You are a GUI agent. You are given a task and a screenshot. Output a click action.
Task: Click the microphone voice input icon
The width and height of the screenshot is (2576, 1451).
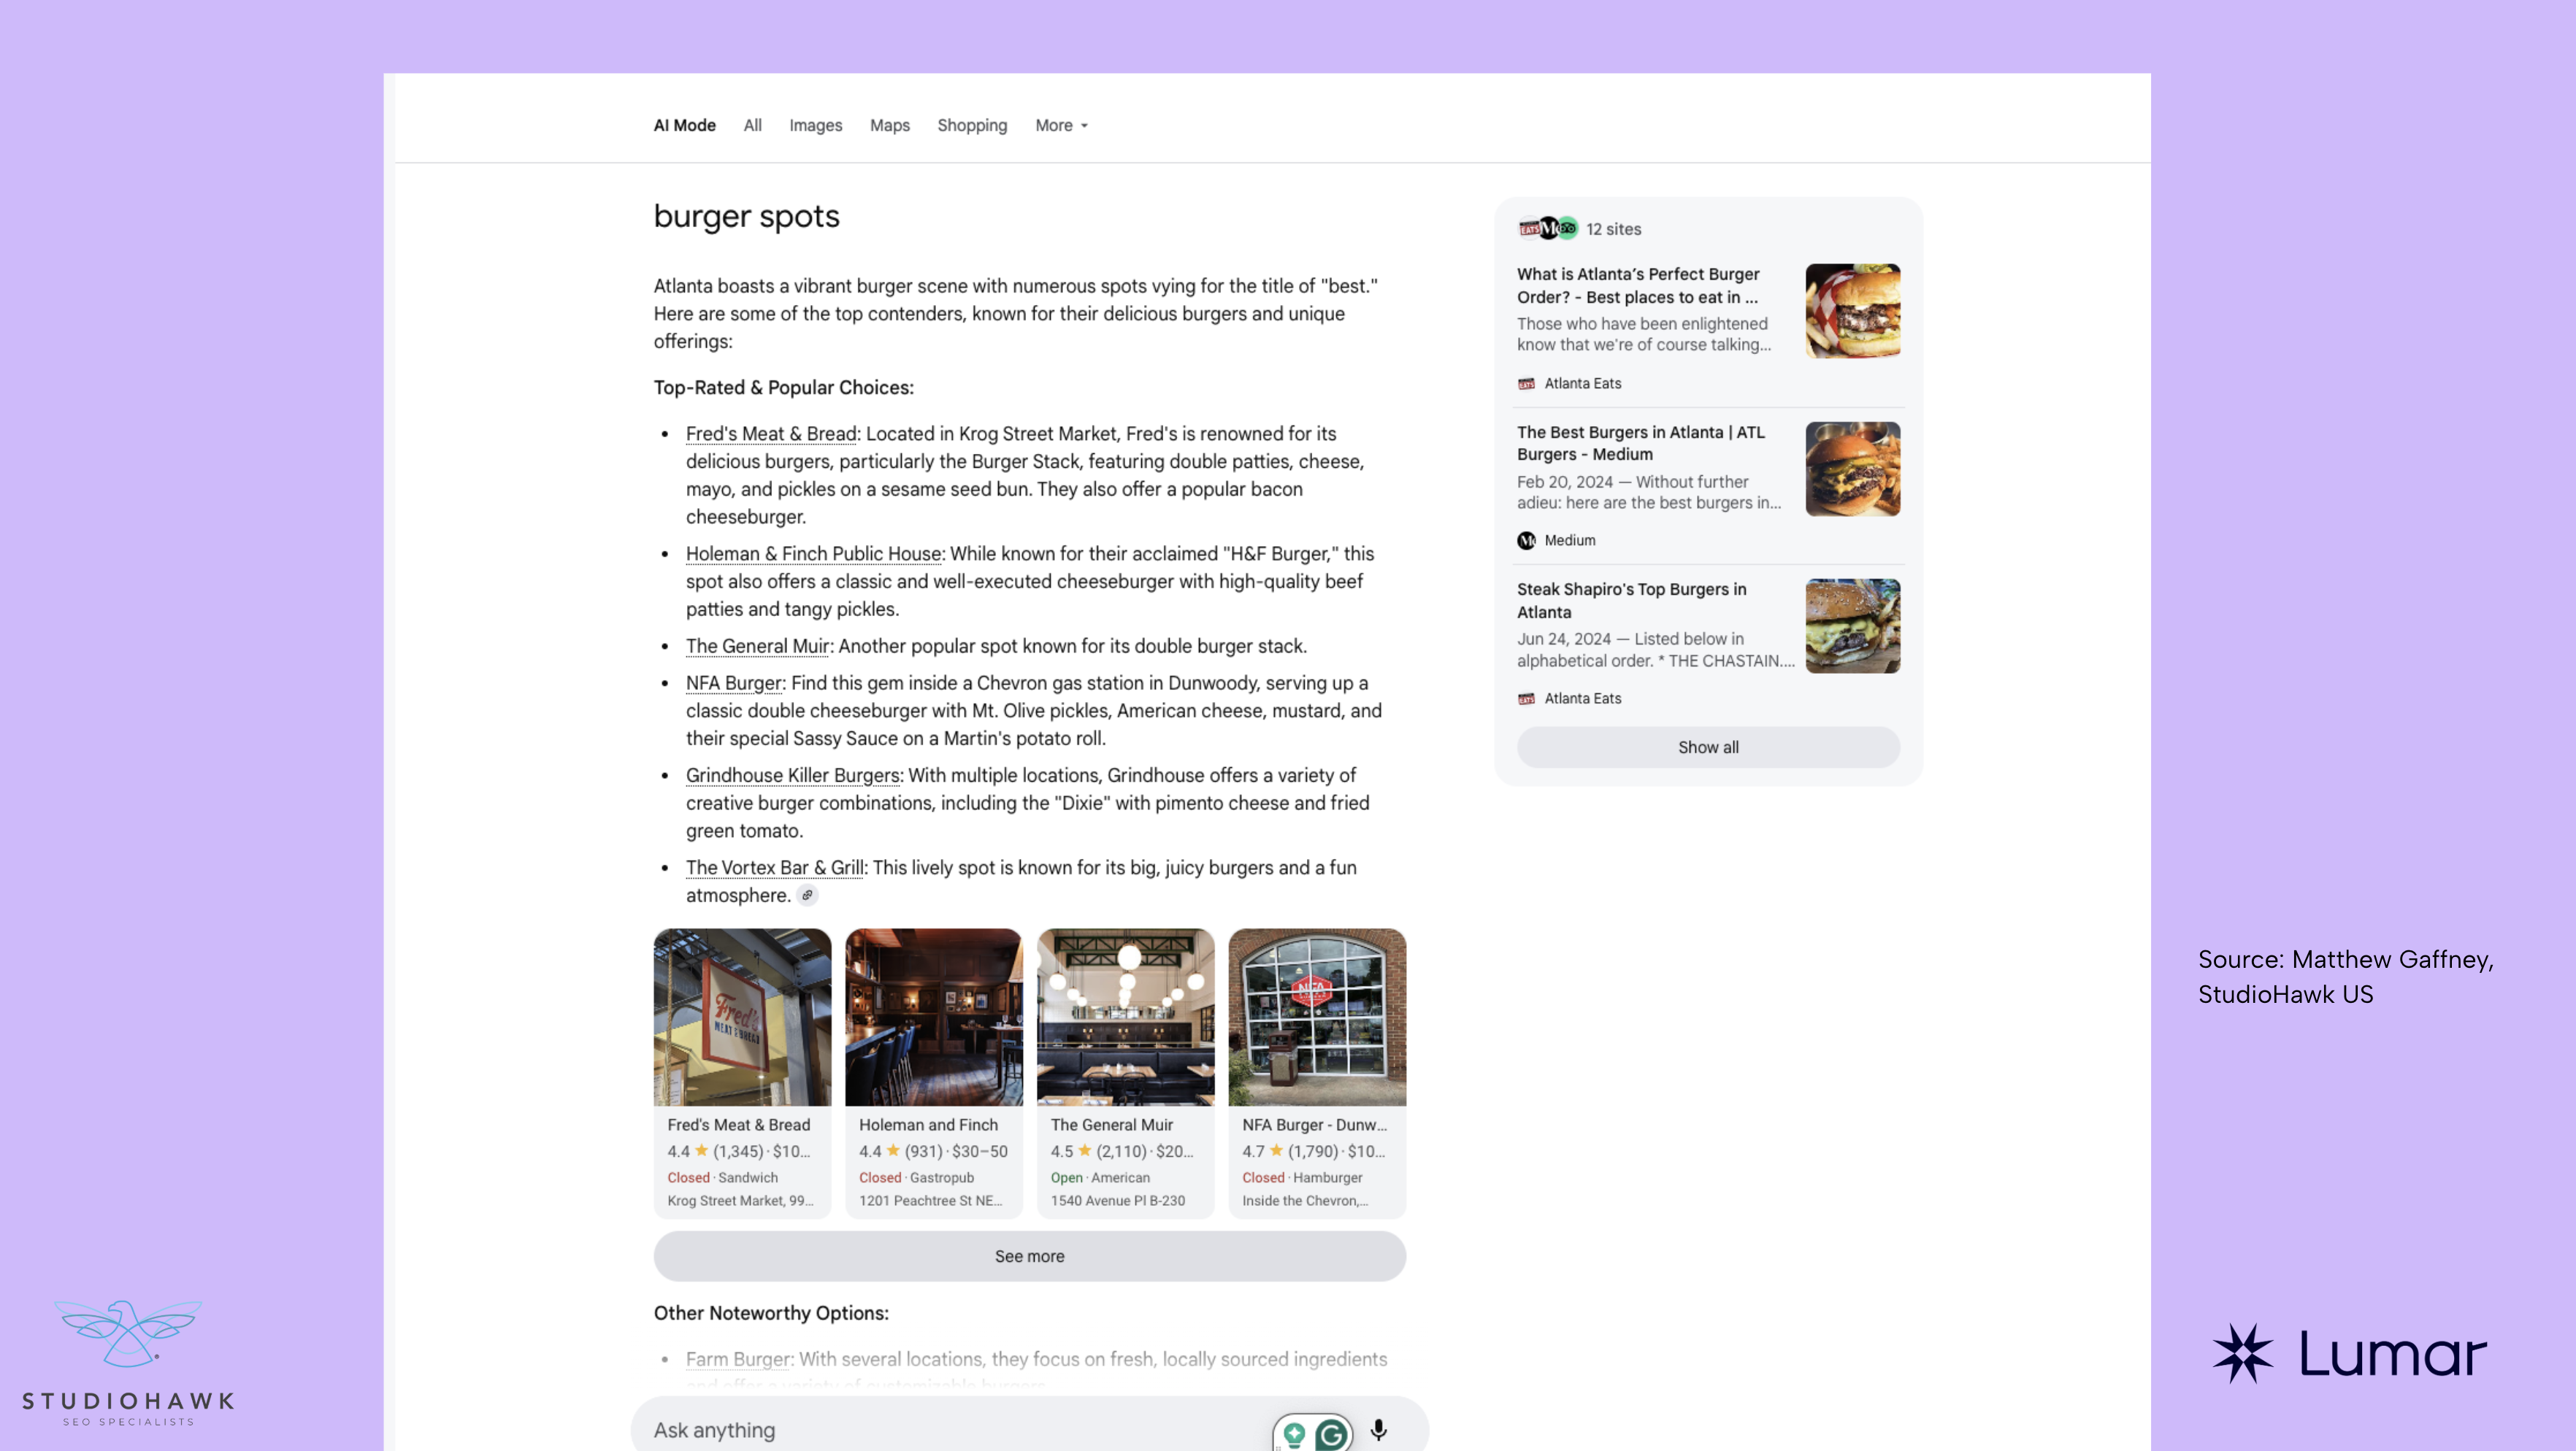pos(1378,1430)
